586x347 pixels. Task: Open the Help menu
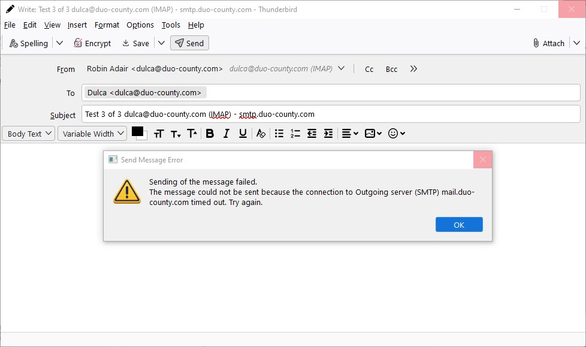(x=196, y=25)
